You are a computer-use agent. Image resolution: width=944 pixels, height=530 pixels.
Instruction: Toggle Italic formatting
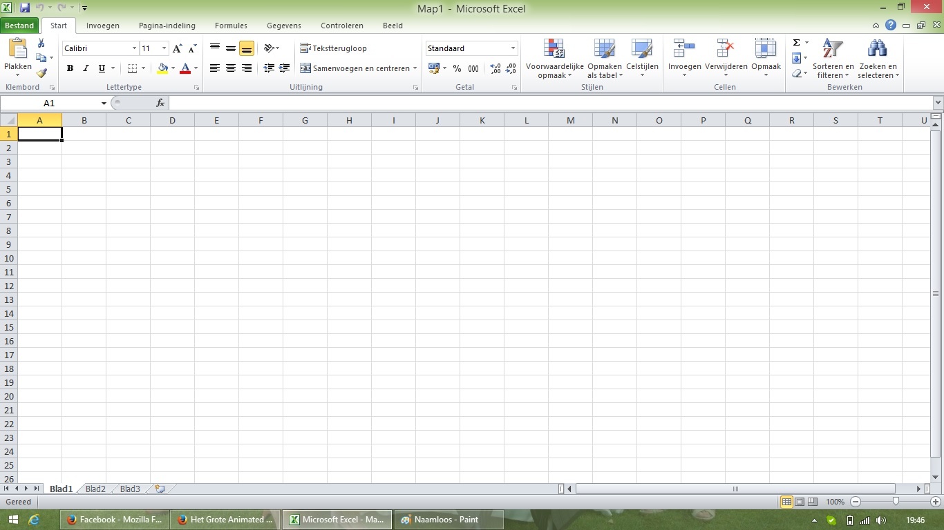[x=86, y=68]
